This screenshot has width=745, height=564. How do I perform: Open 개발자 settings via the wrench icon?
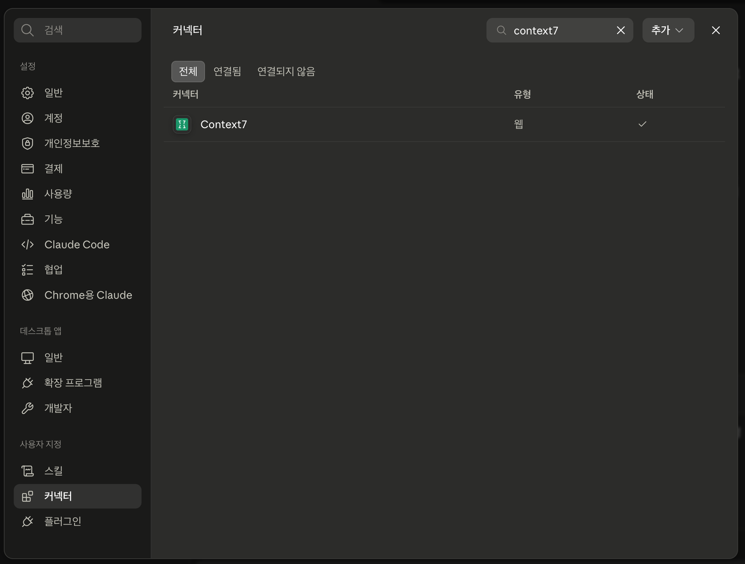[27, 408]
